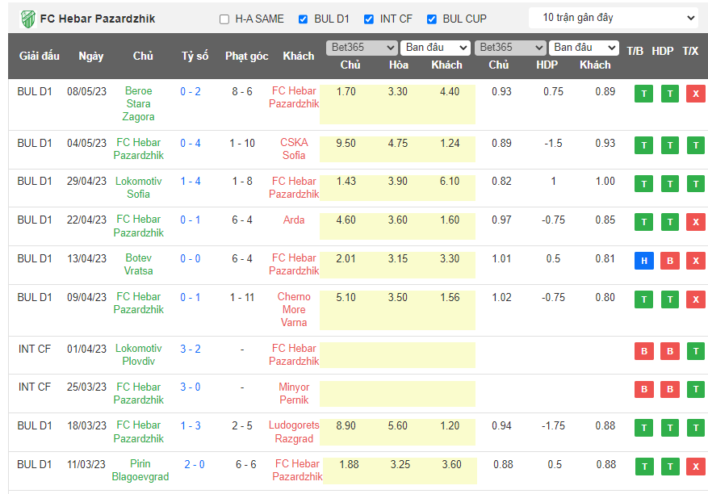708x494 pixels.
Task: Open the '10 trận gần đây' dropdown
Action: pos(614,17)
